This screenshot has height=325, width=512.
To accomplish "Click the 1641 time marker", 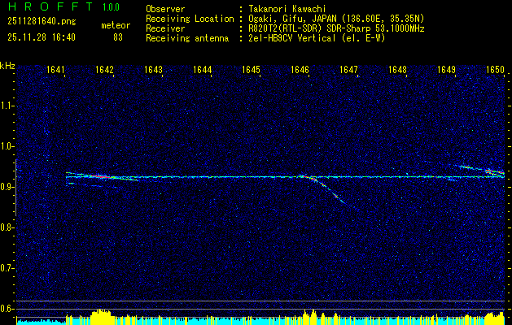I will click(x=55, y=70).
